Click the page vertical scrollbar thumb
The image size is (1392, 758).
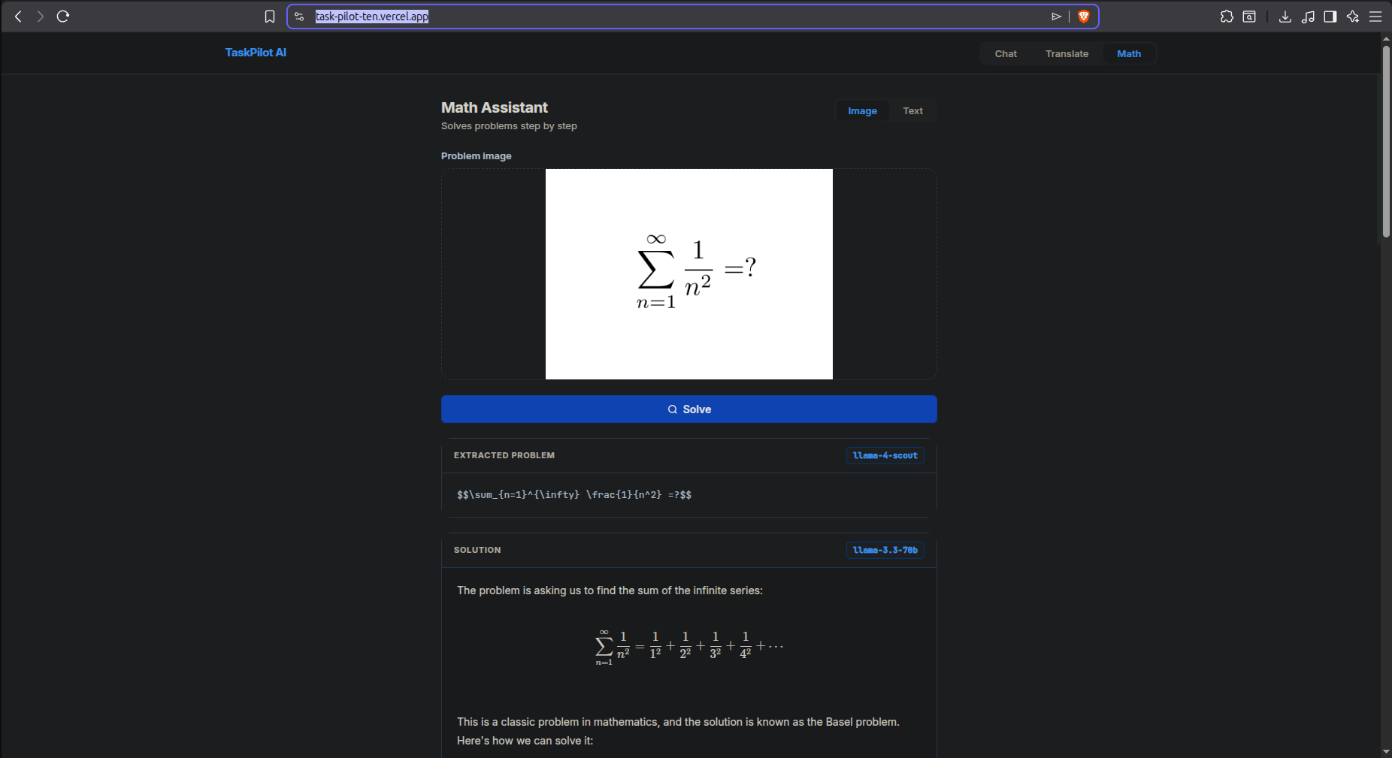pos(1386,141)
